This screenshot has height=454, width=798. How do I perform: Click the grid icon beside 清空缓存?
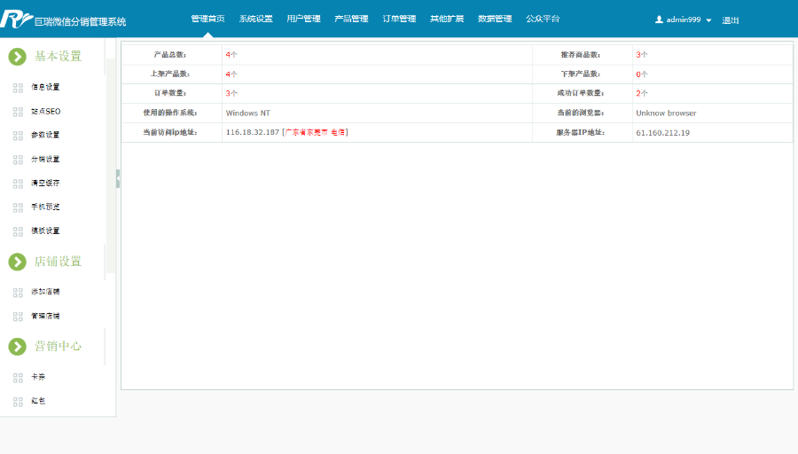click(18, 184)
